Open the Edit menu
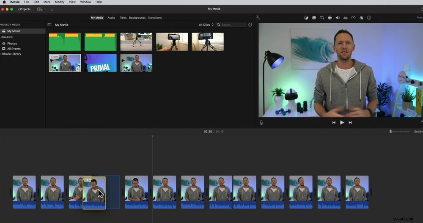Screen dimensions: 423x223 (36, 2)
